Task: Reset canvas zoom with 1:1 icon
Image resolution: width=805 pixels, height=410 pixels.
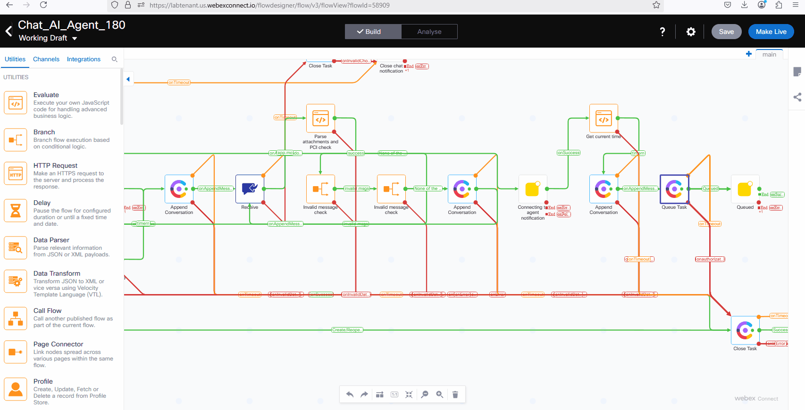Action: pyautogui.click(x=394, y=394)
